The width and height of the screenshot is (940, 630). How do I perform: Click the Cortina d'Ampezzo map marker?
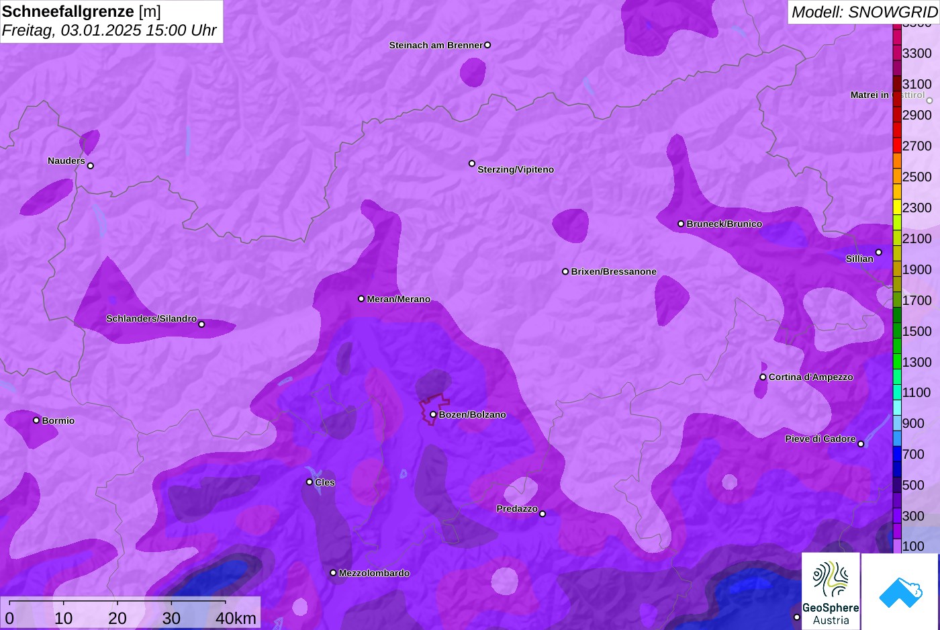[x=763, y=377]
